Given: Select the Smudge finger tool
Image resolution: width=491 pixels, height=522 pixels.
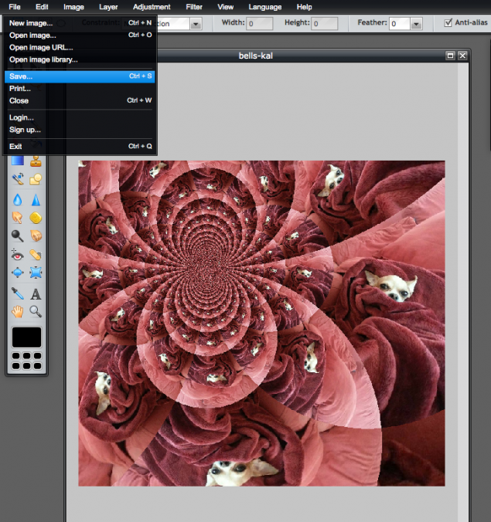Looking at the screenshot, I should coord(18,218).
